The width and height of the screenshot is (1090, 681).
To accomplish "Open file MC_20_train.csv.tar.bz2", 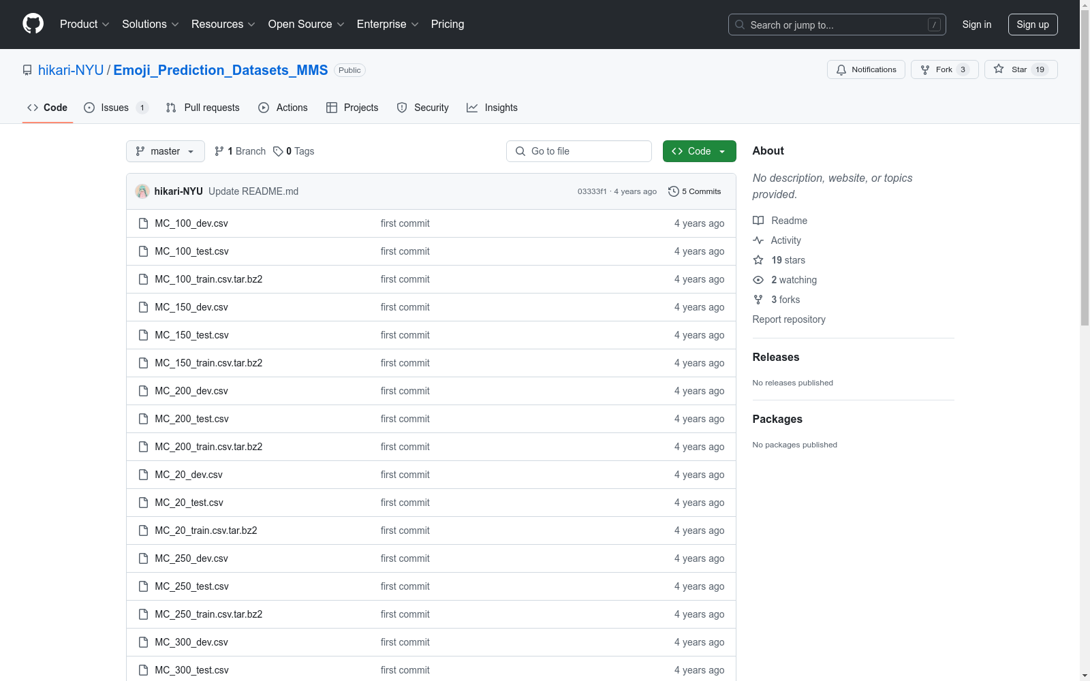I will click(206, 530).
